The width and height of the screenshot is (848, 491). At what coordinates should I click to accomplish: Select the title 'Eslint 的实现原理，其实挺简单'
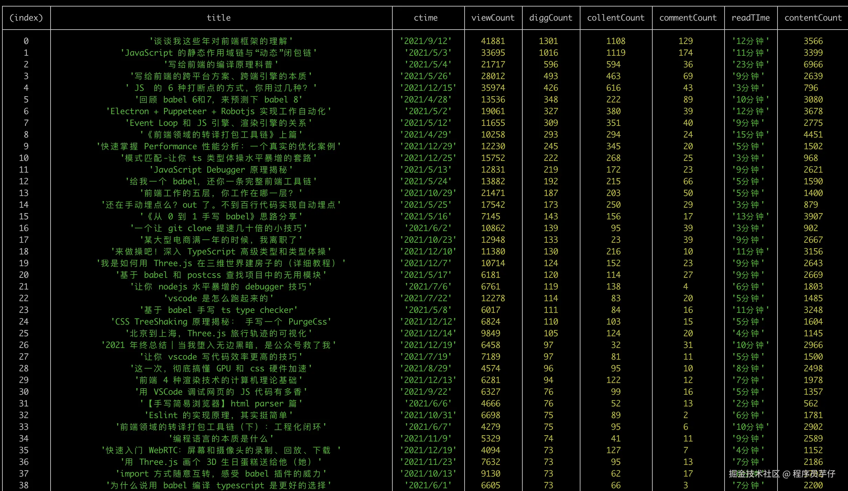click(219, 415)
